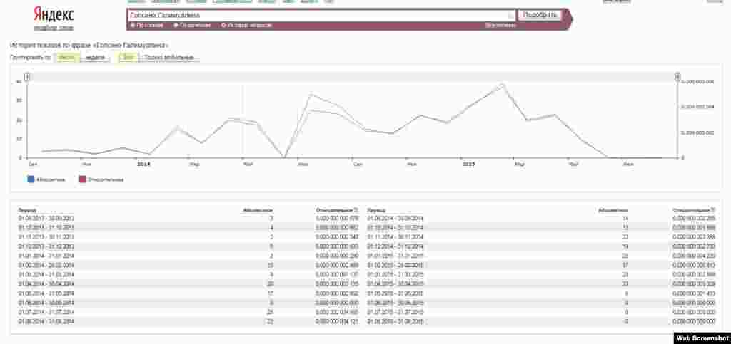Click into the search phrase input field
This screenshot has height=344, width=731.
pos(318,15)
